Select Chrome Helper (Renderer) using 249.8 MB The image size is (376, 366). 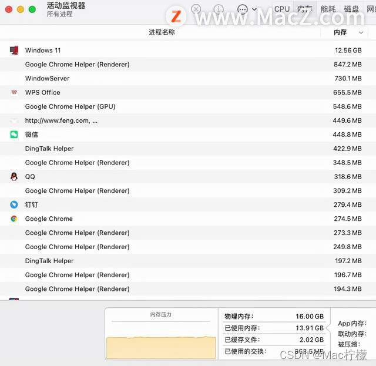[188, 247]
